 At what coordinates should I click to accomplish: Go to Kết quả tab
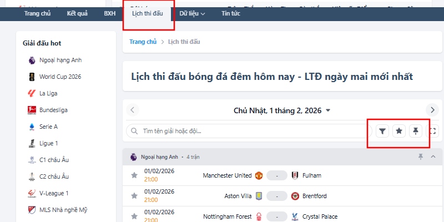coord(77,13)
